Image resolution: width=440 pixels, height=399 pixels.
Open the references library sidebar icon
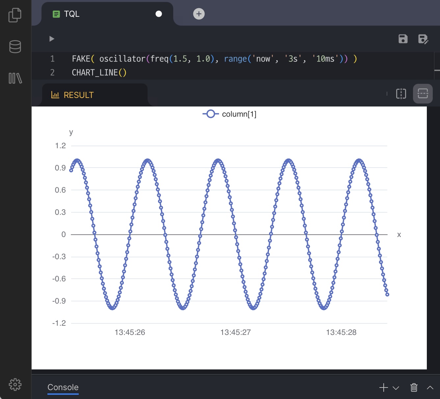[x=15, y=78]
